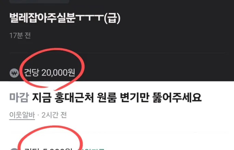Viewport: 234px width, 150px height.
Task: Click the partly visible 건당 5,000원 pay text
Action: tap(48, 149)
